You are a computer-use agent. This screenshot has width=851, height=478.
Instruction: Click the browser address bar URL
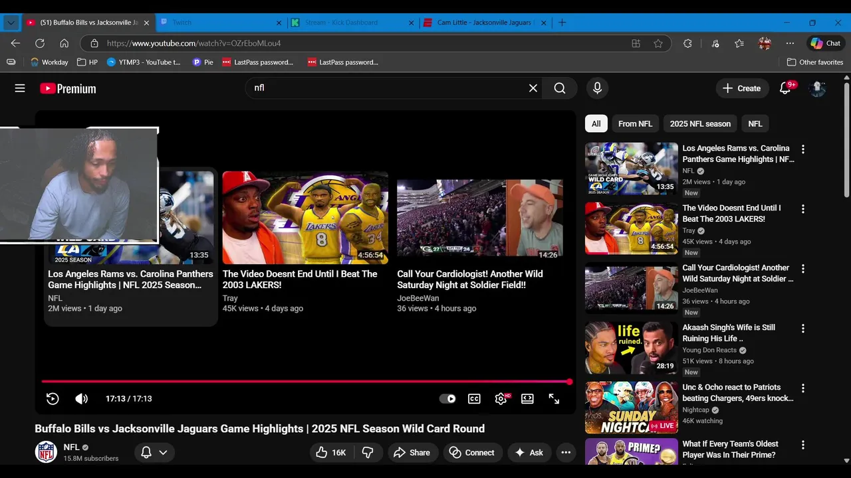click(x=193, y=43)
